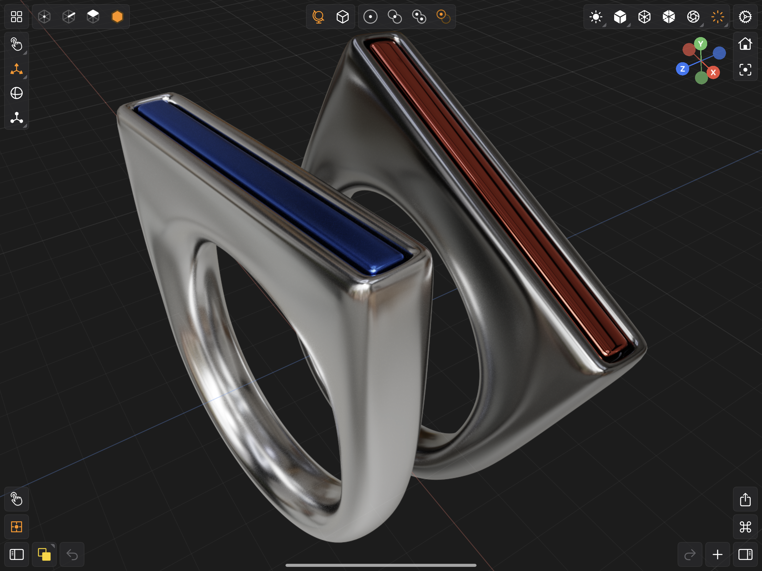Image resolution: width=762 pixels, height=571 pixels.
Task: Undo the last action
Action: click(x=72, y=554)
